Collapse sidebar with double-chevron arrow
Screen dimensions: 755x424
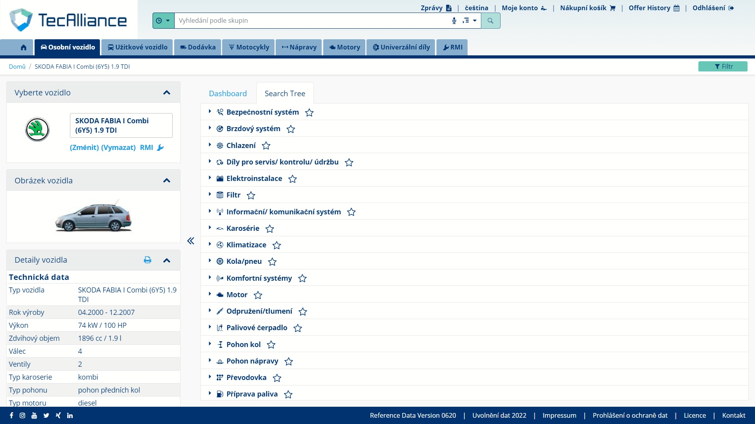point(191,241)
